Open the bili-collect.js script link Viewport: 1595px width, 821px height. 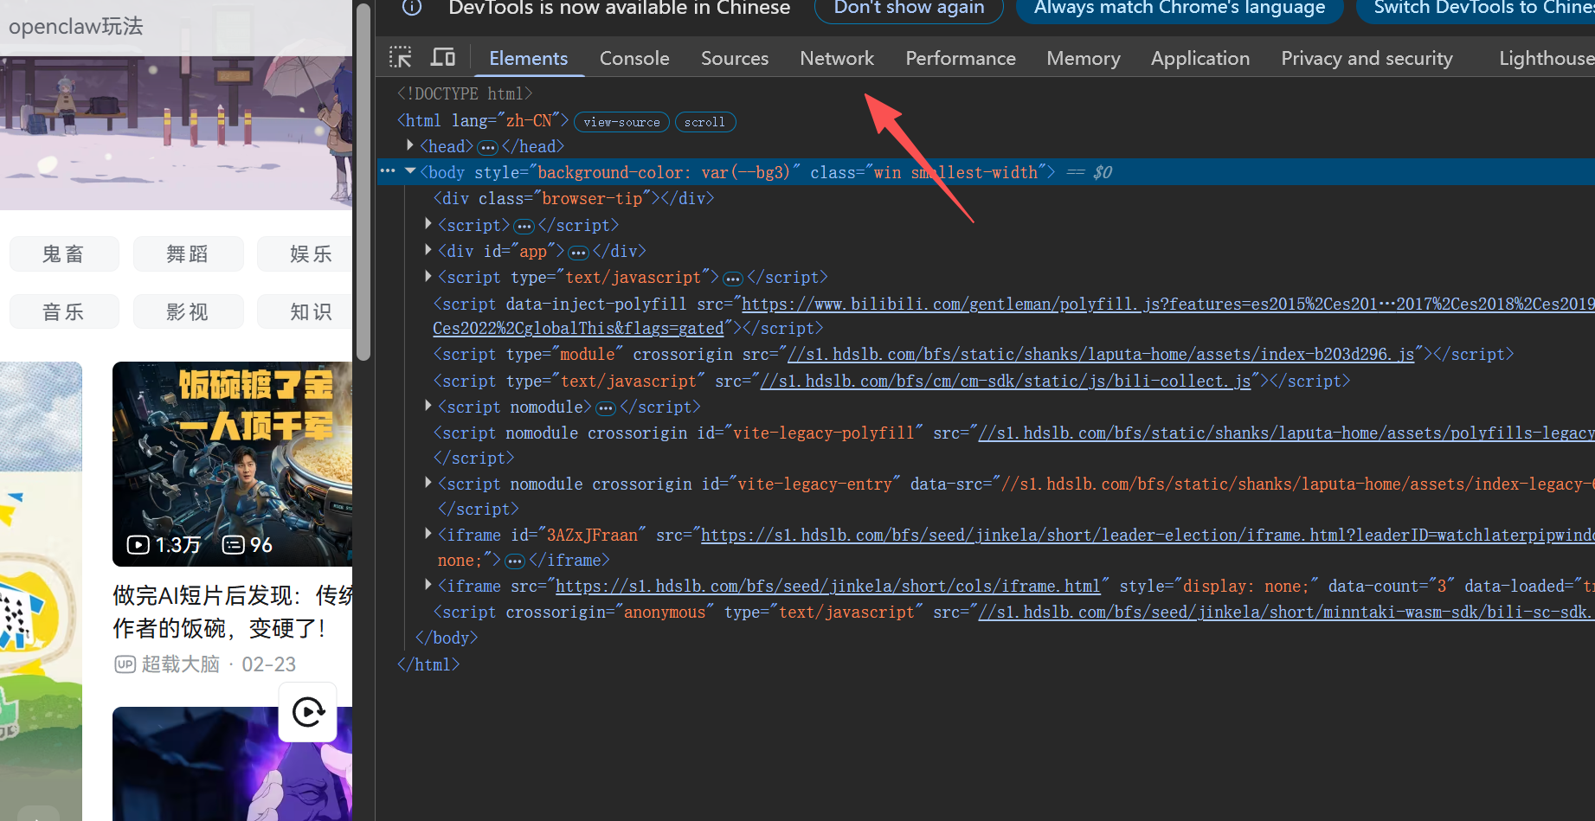[1006, 381]
